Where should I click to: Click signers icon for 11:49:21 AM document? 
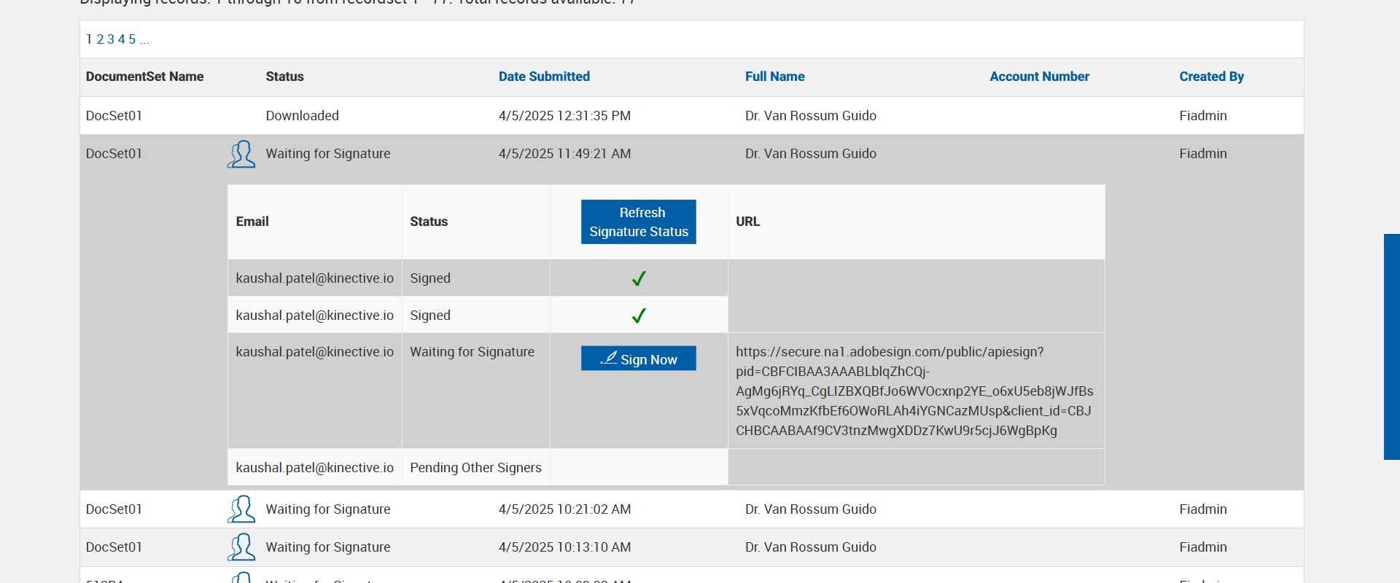point(241,154)
